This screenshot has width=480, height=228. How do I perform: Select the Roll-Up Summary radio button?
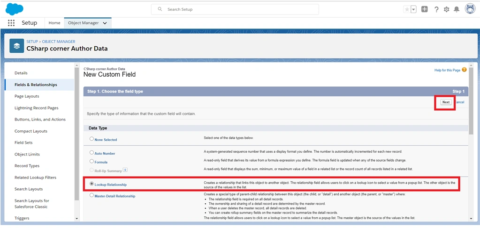(91, 170)
